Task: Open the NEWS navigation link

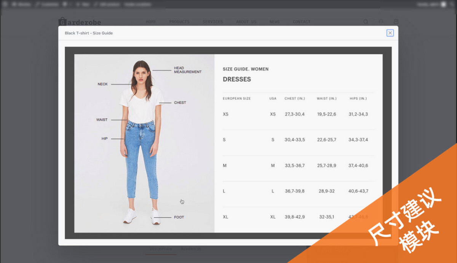Action: 275,22
